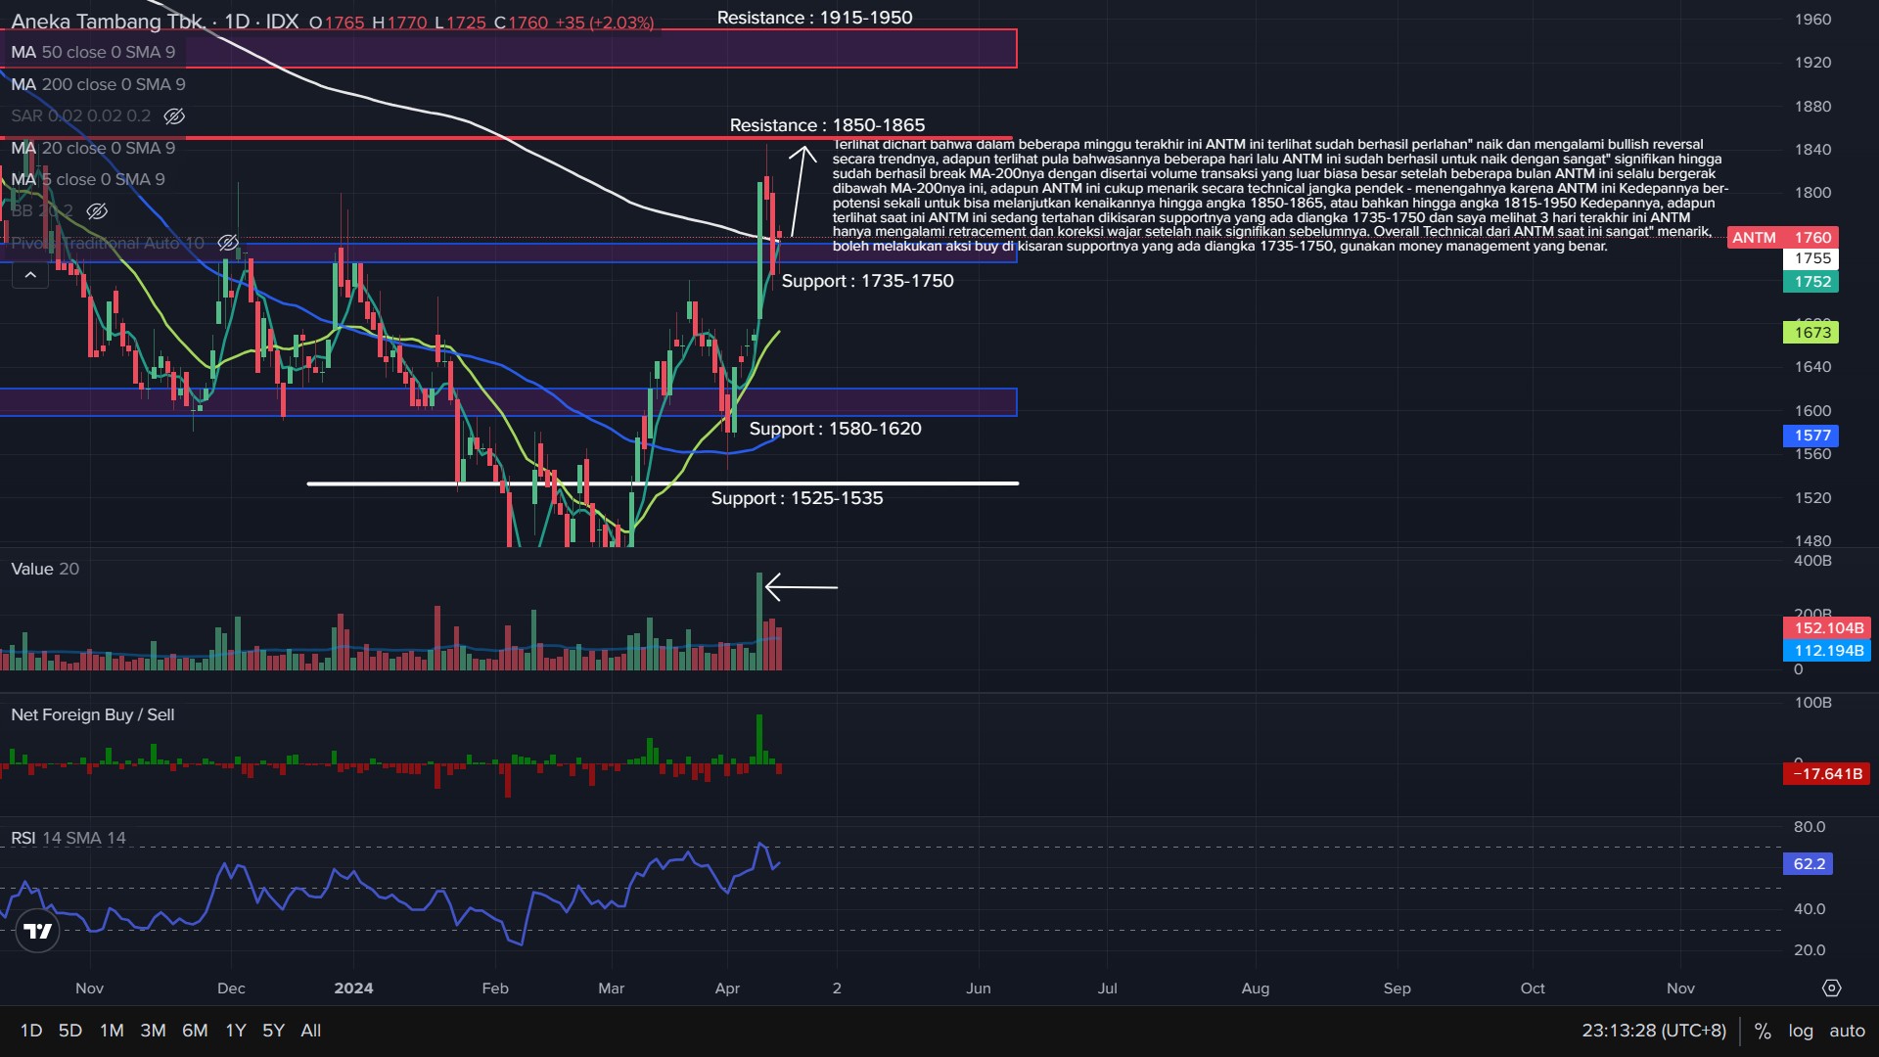Viewport: 1879px width, 1057px height.
Task: Open chart settings gear icon
Action: click(x=1832, y=988)
